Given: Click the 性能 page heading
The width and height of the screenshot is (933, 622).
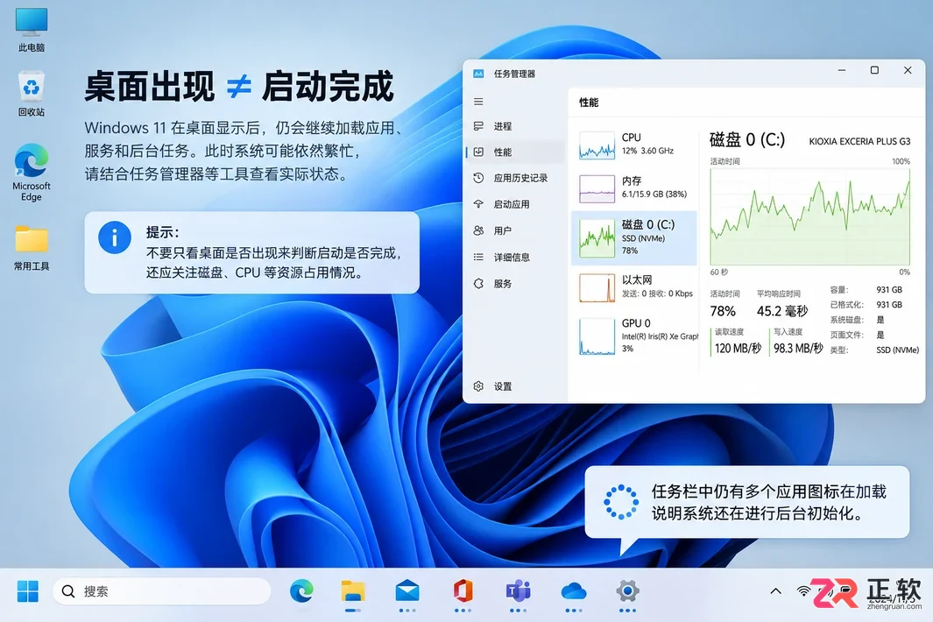Looking at the screenshot, I should click(x=589, y=102).
